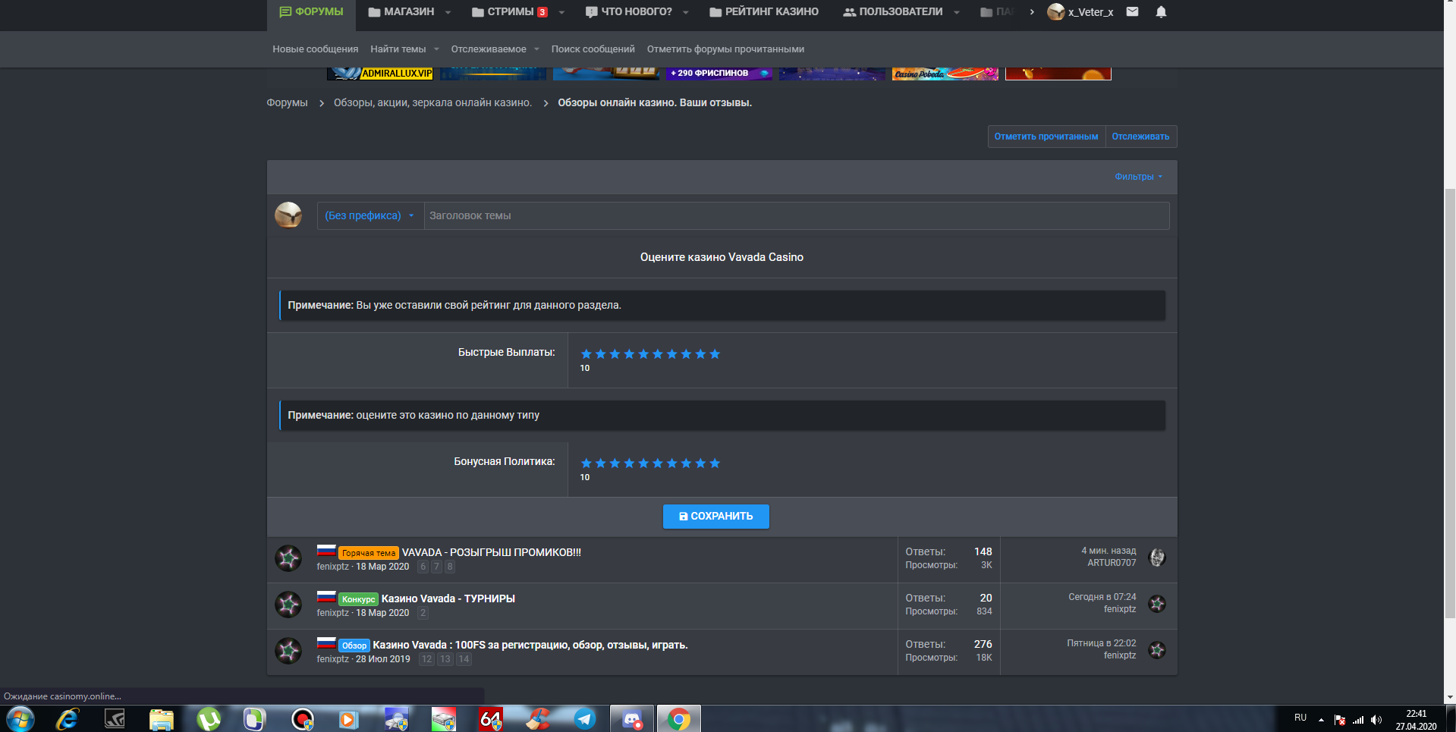
Task: Set Быстрые Выплаты rating to the tenth star
Action: pos(714,354)
